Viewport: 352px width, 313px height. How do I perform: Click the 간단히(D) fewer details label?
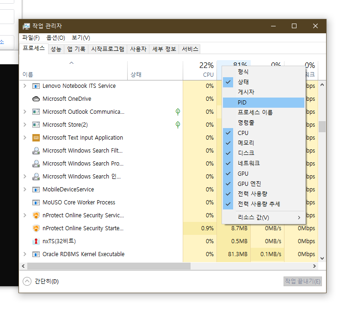(47, 282)
